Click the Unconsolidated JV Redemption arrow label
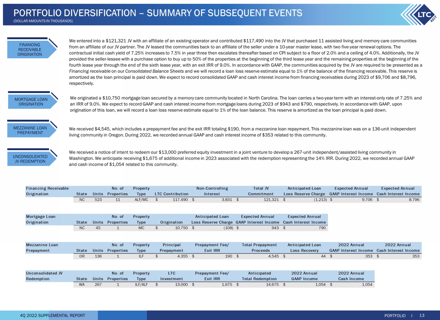This screenshot has height=320, width=440. coord(30,159)
